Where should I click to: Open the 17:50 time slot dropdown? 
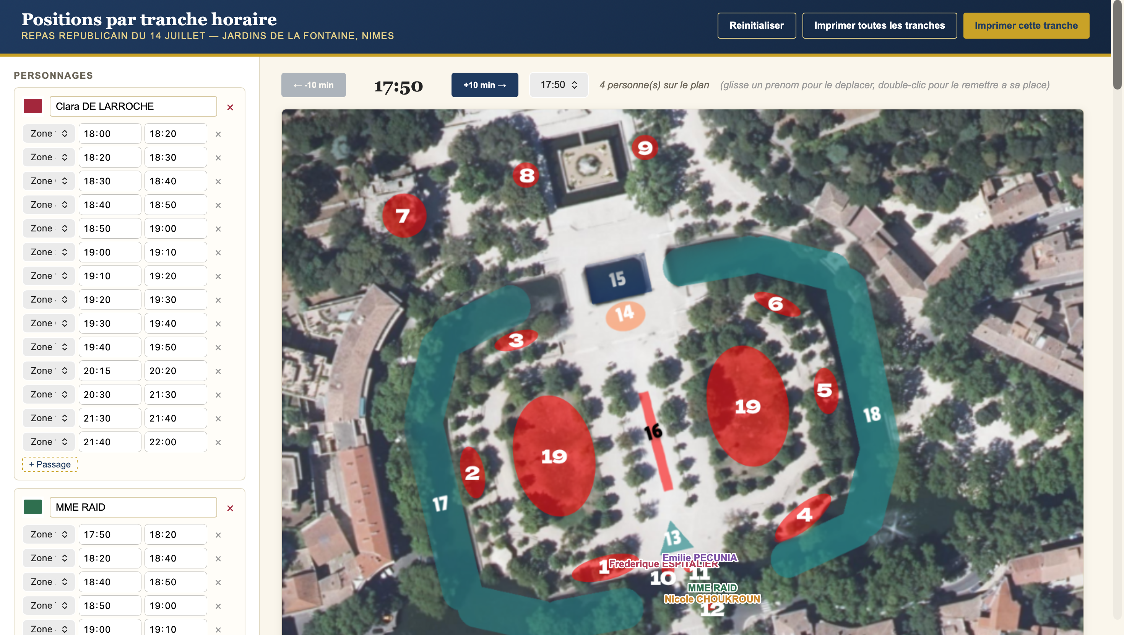point(559,85)
